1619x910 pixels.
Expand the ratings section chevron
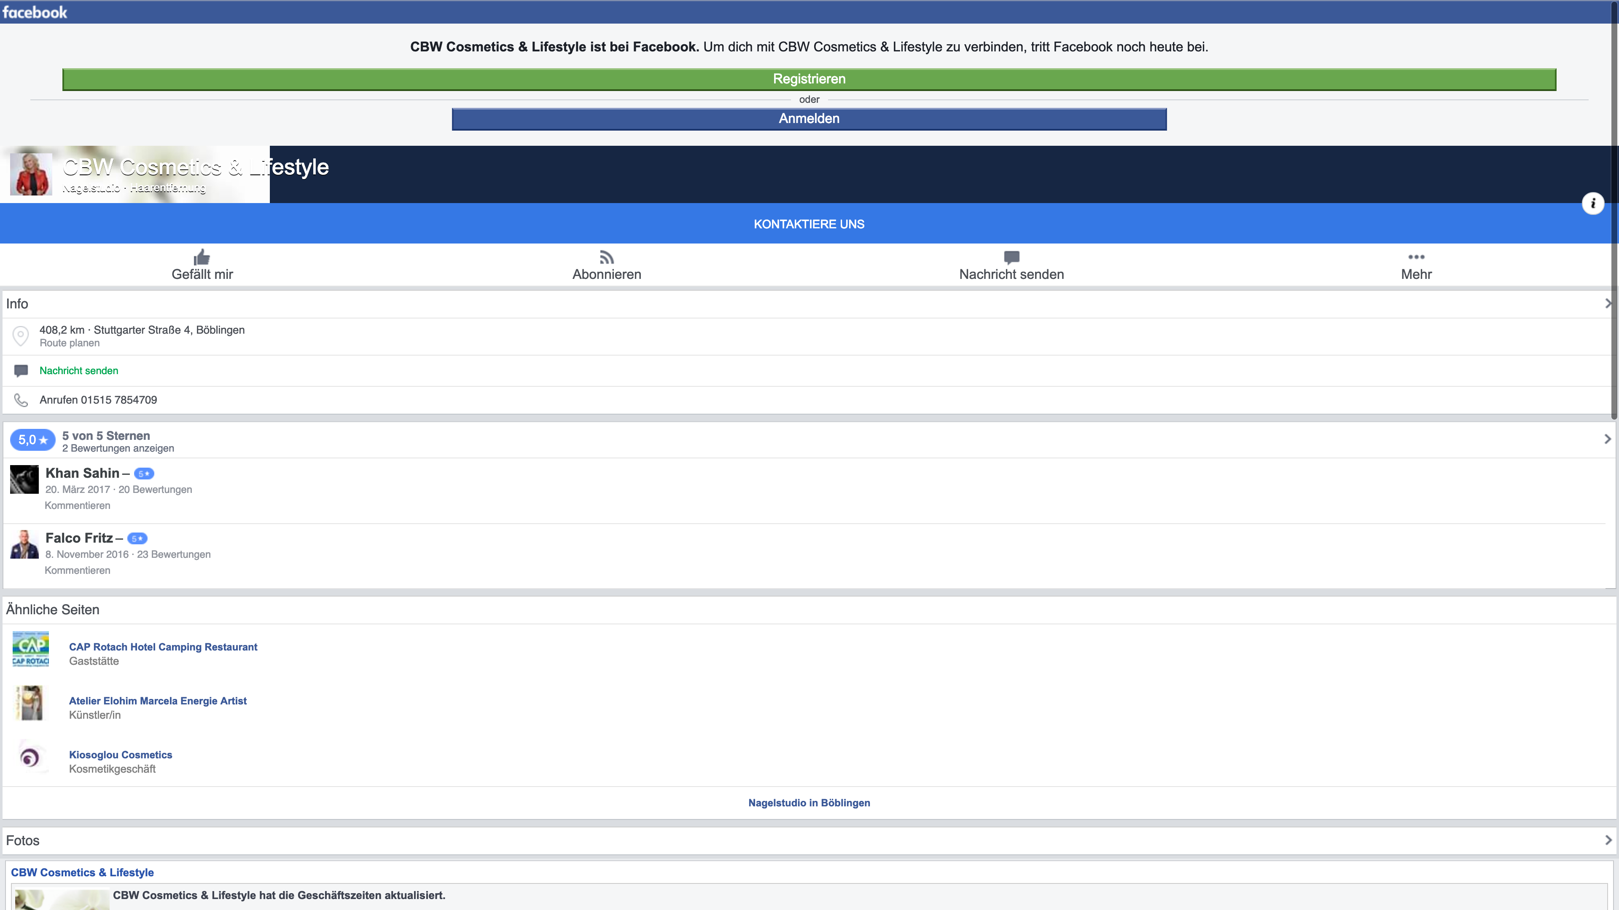coord(1608,439)
